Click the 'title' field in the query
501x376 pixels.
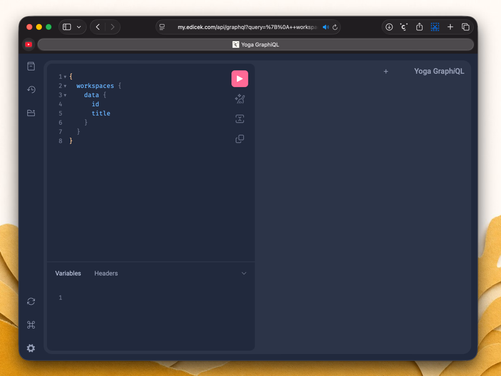[x=101, y=113]
